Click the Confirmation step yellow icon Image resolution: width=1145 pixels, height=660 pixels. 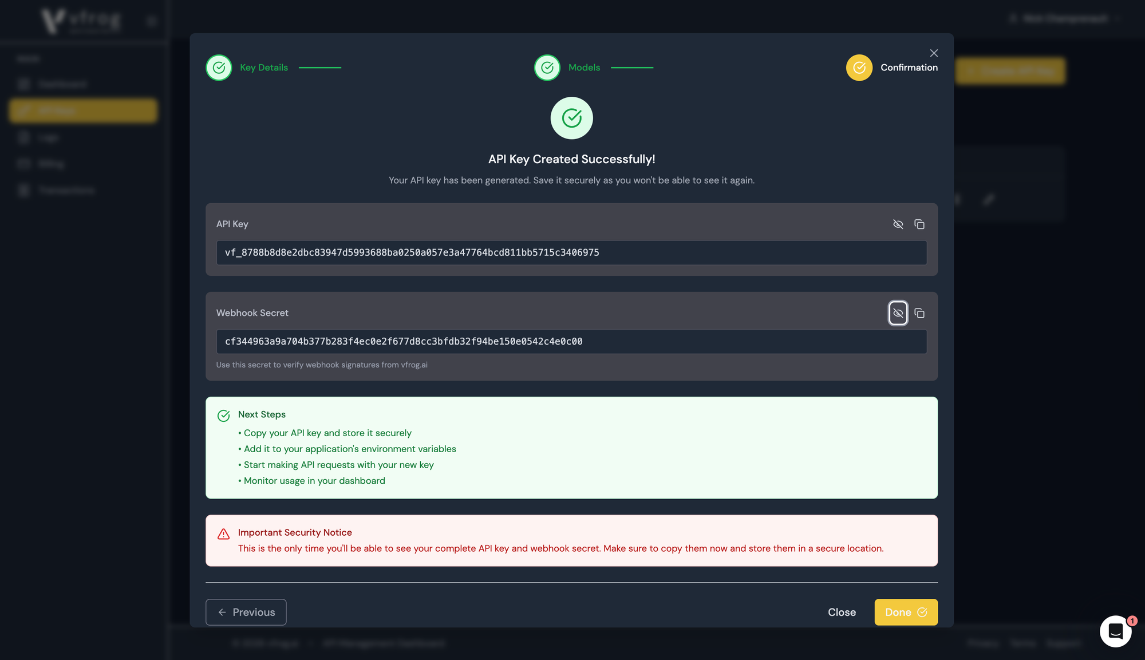pos(859,68)
